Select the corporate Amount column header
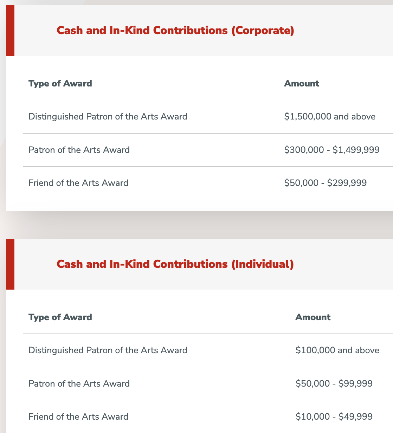This screenshot has height=433, width=393. (x=302, y=84)
